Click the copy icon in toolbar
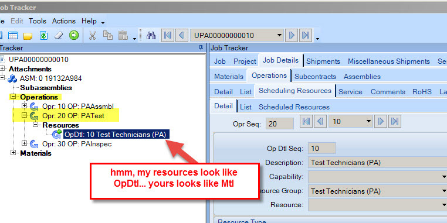This screenshot has height=223, width=447. [x=108, y=35]
